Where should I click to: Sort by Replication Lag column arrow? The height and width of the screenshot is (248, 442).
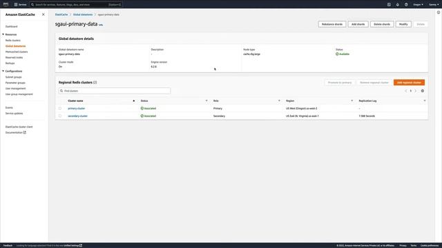coord(425,101)
